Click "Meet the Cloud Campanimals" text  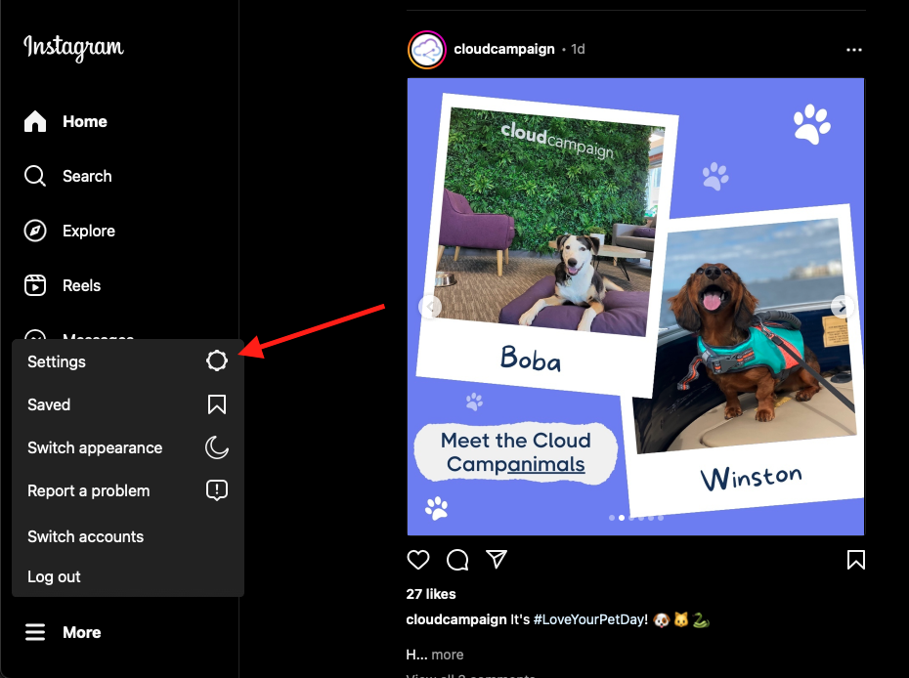coord(515,452)
